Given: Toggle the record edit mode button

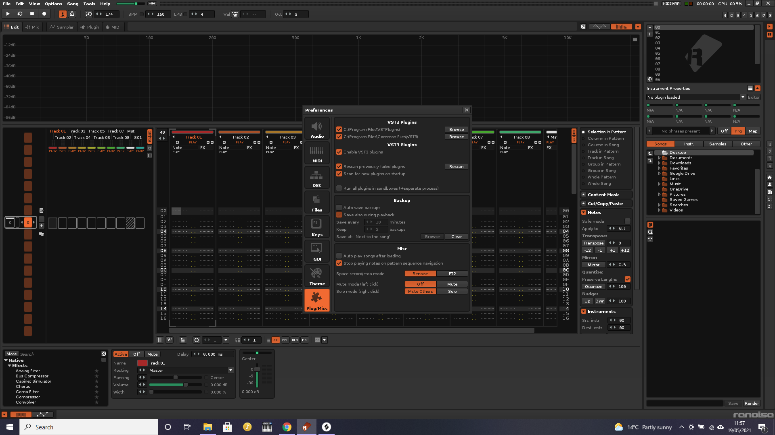Looking at the screenshot, I should [x=44, y=14].
